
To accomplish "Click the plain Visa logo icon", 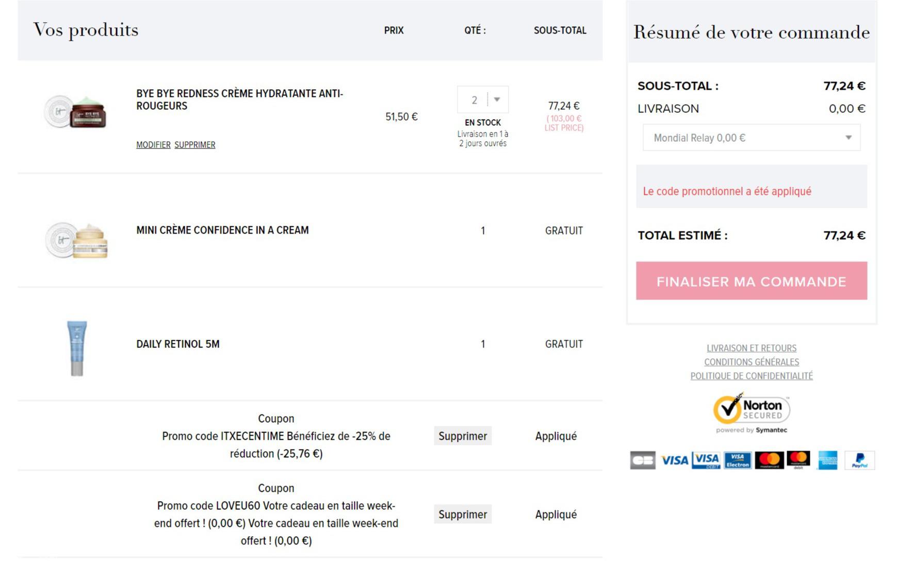I will 674,460.
